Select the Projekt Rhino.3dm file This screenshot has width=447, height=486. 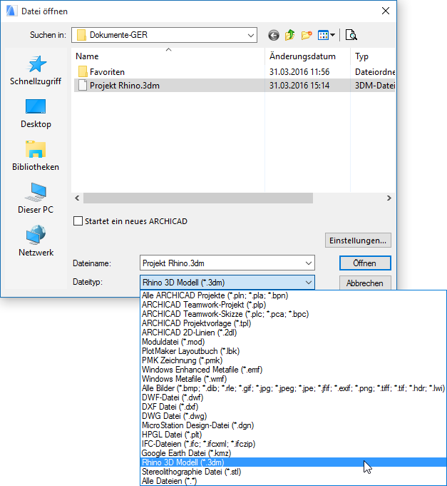click(x=119, y=86)
